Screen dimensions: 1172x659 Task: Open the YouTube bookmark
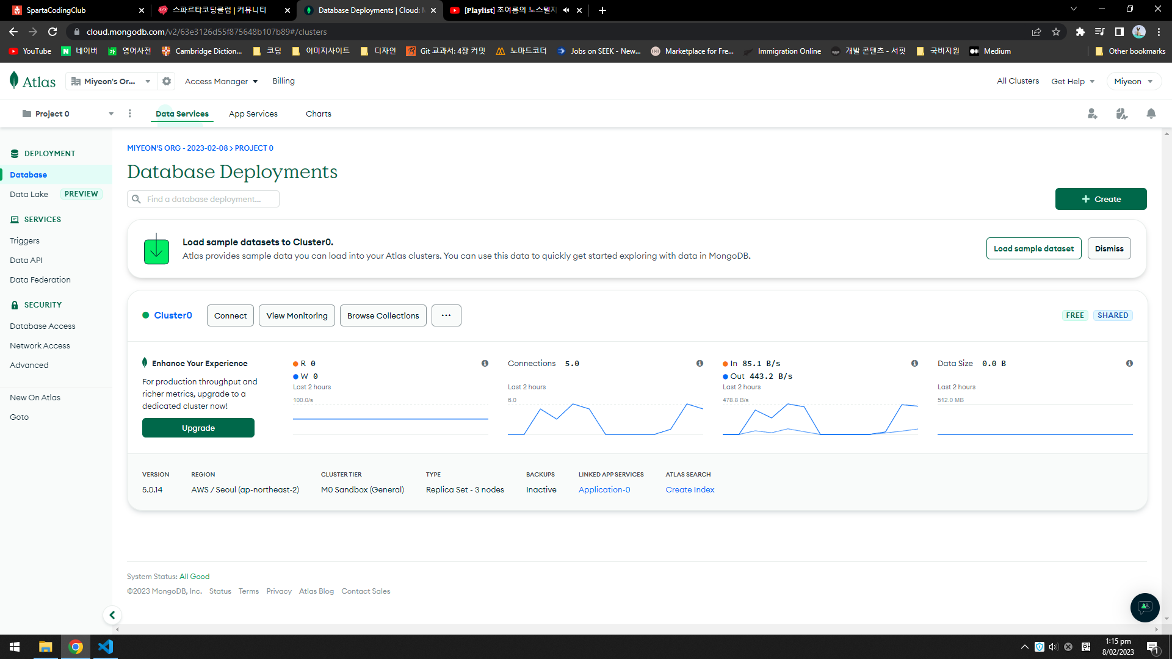tap(31, 51)
